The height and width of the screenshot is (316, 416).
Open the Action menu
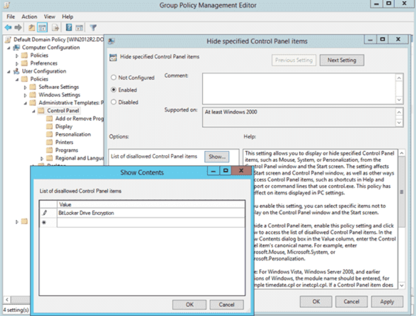(29, 16)
